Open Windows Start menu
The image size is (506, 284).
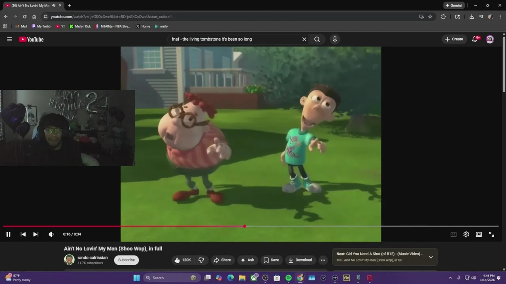pyautogui.click(x=136, y=278)
